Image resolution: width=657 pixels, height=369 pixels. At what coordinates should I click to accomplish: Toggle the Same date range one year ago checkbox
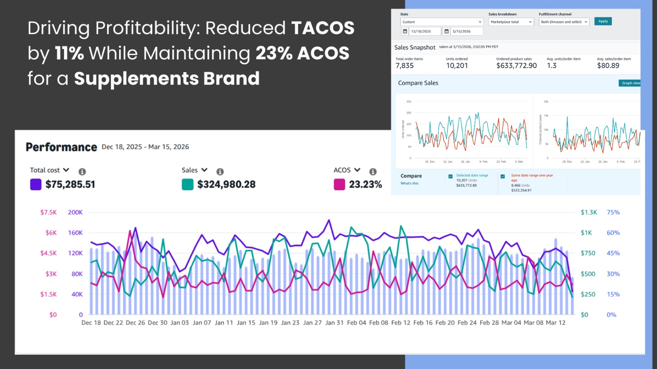click(x=503, y=176)
